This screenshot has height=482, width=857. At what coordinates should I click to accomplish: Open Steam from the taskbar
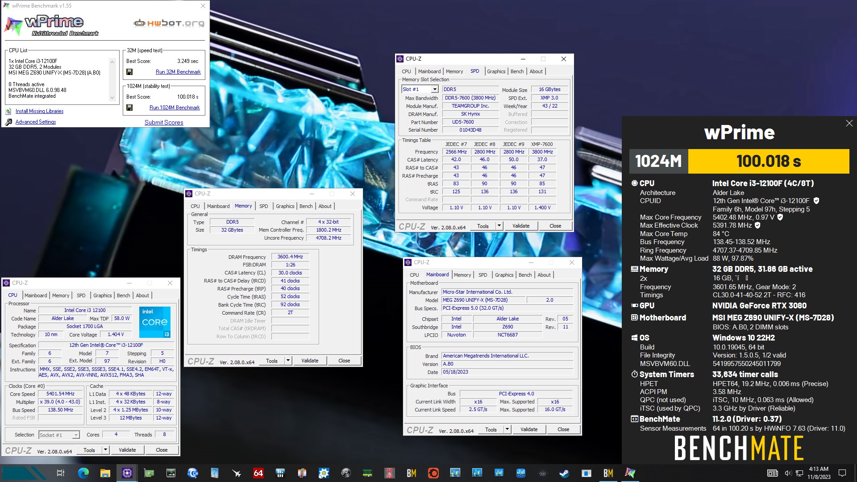point(565,473)
